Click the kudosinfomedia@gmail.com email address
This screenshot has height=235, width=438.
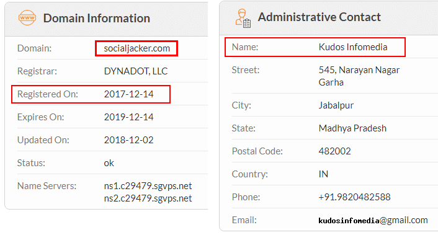click(373, 220)
